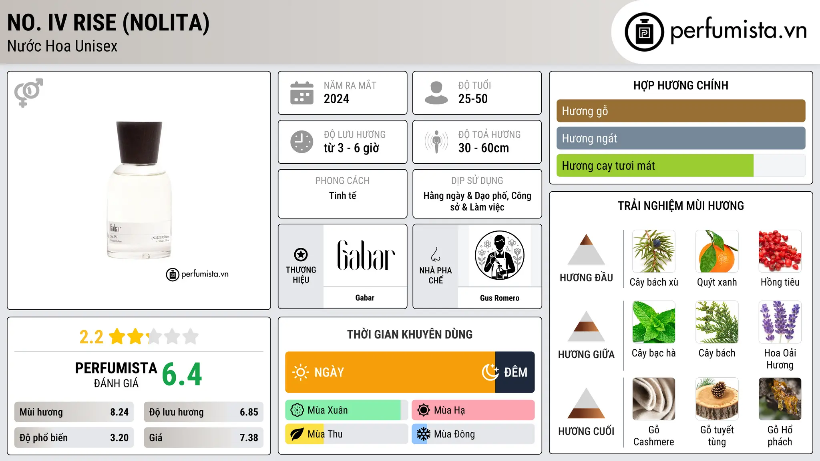The height and width of the screenshot is (461, 820).
Task: Click the star badge icon above Thương hiệu
Action: 301,255
